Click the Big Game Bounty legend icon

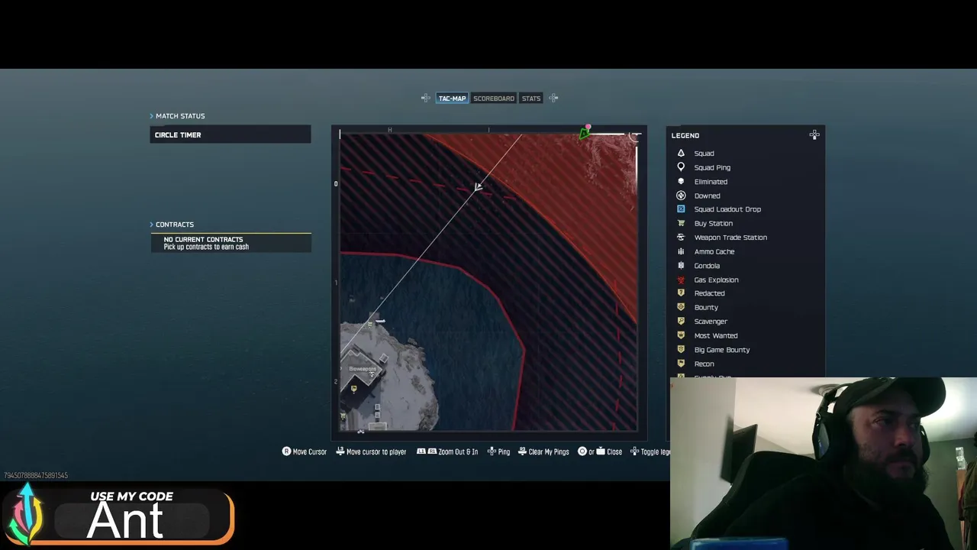pyautogui.click(x=681, y=350)
